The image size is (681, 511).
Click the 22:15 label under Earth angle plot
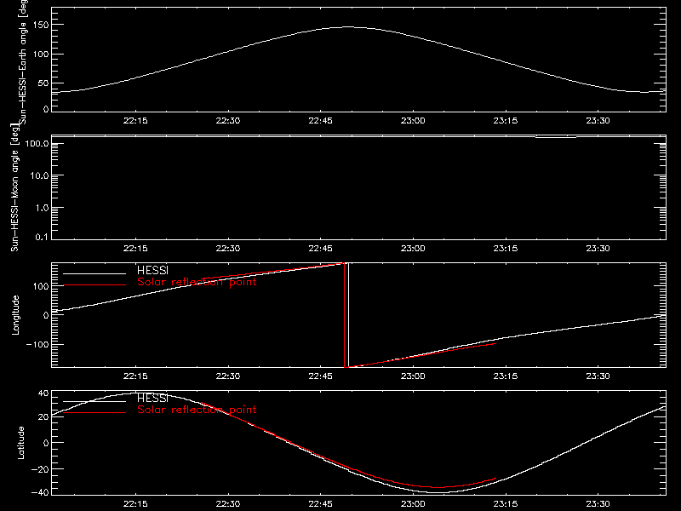[x=135, y=120]
